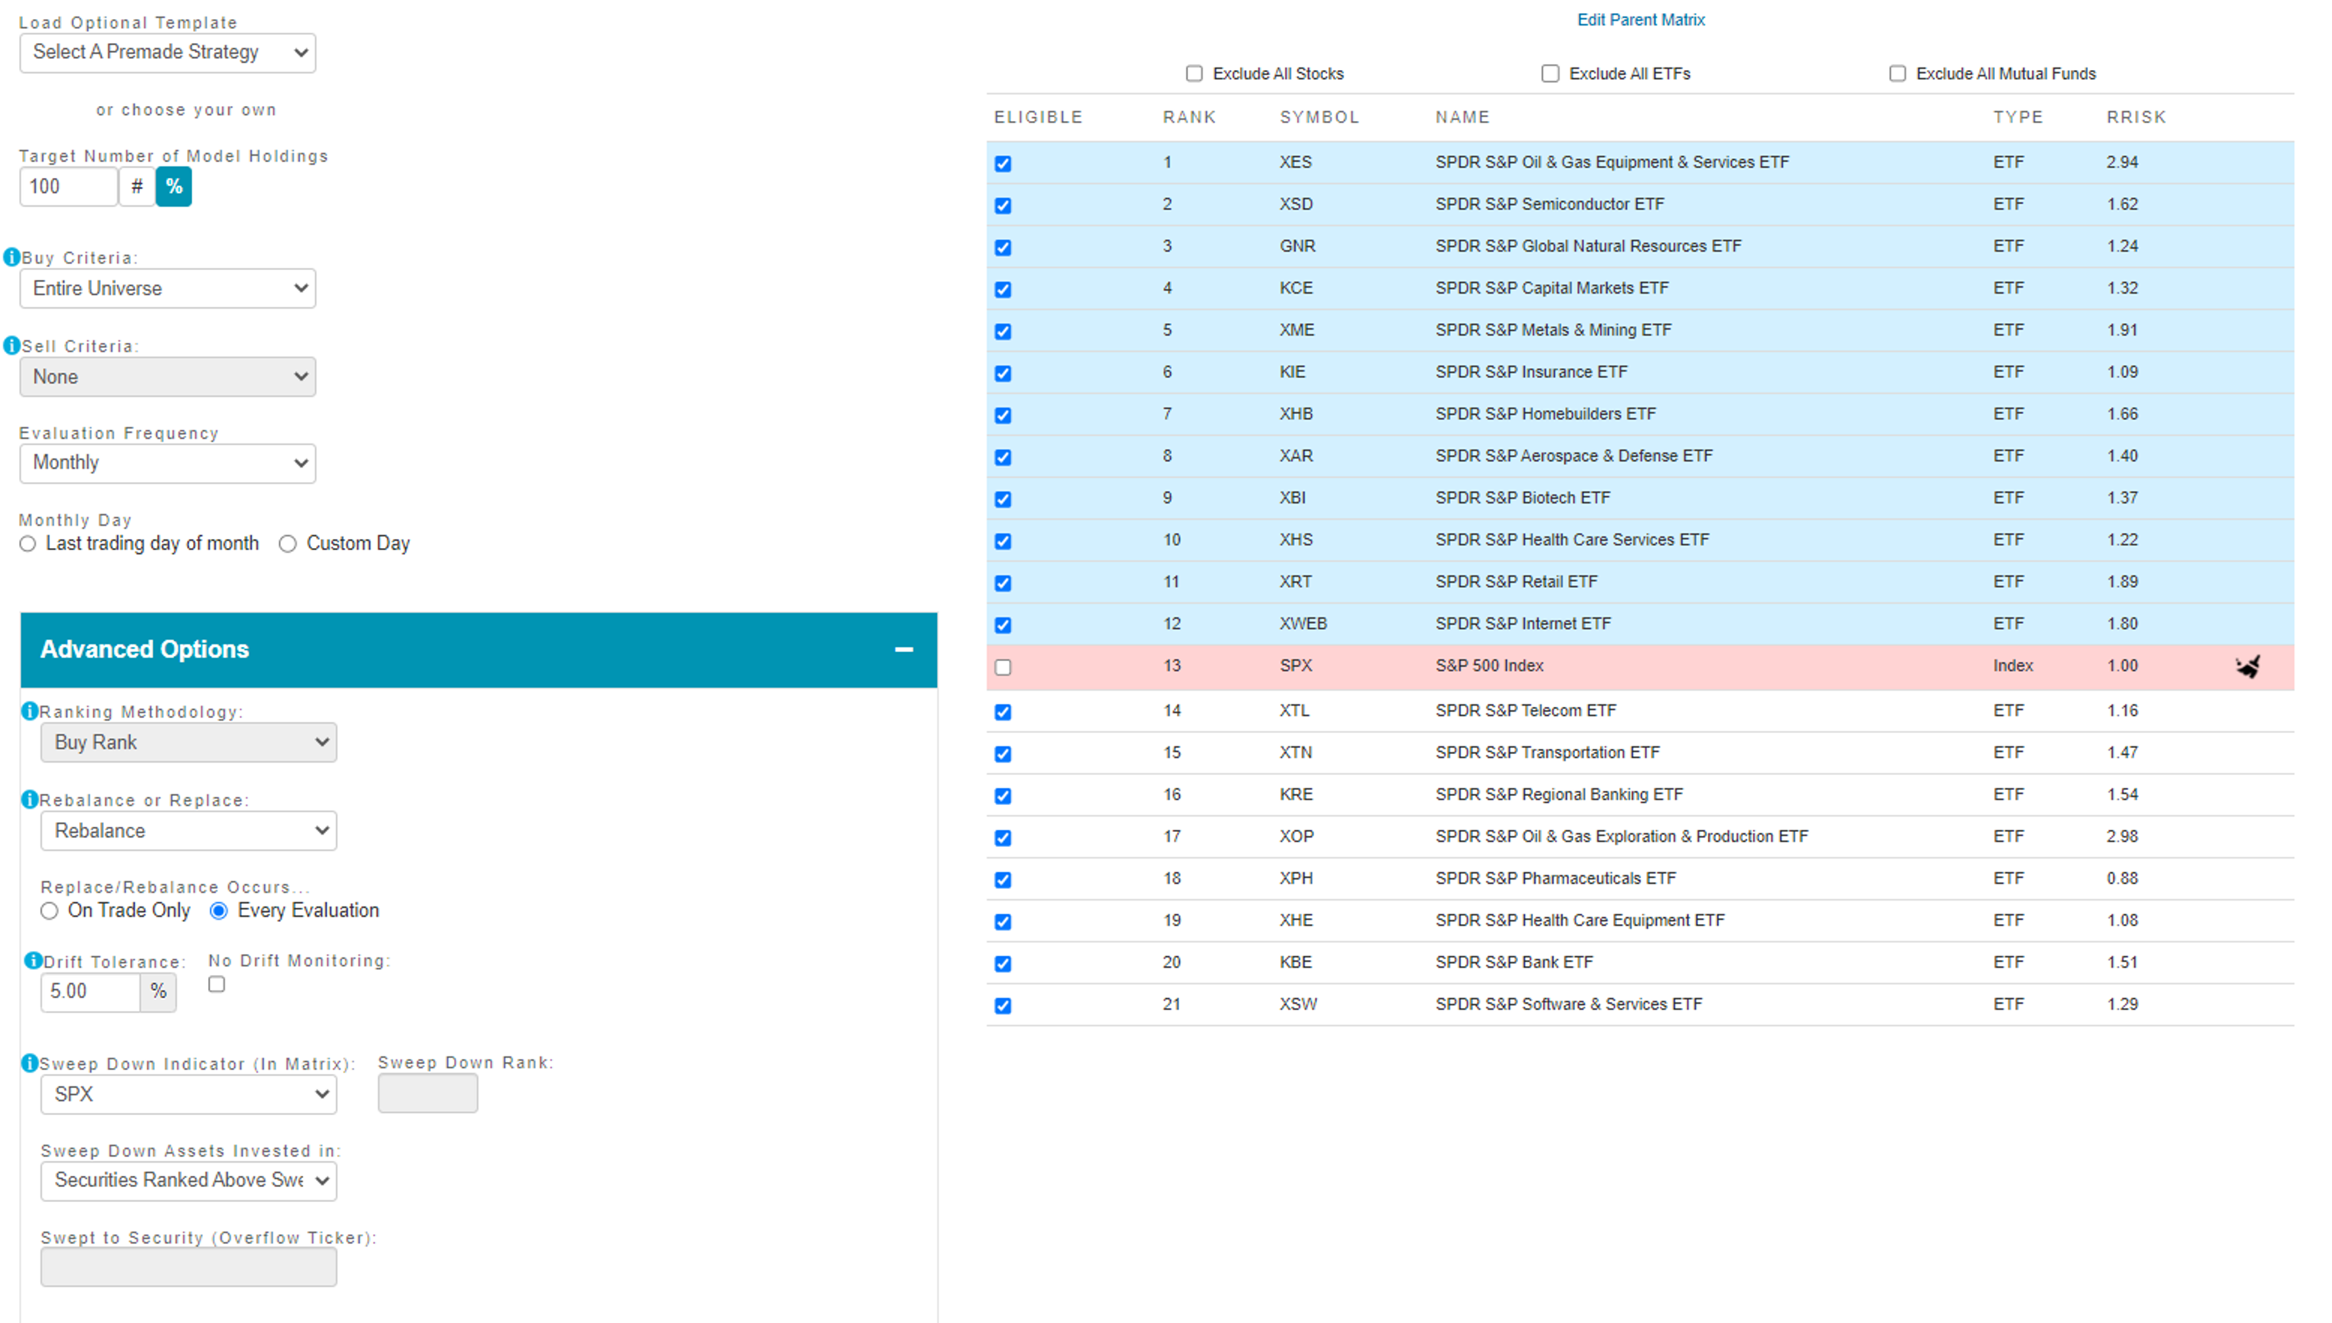Click the Target Number of Holdings field
The image size is (2332, 1323).
(x=68, y=186)
